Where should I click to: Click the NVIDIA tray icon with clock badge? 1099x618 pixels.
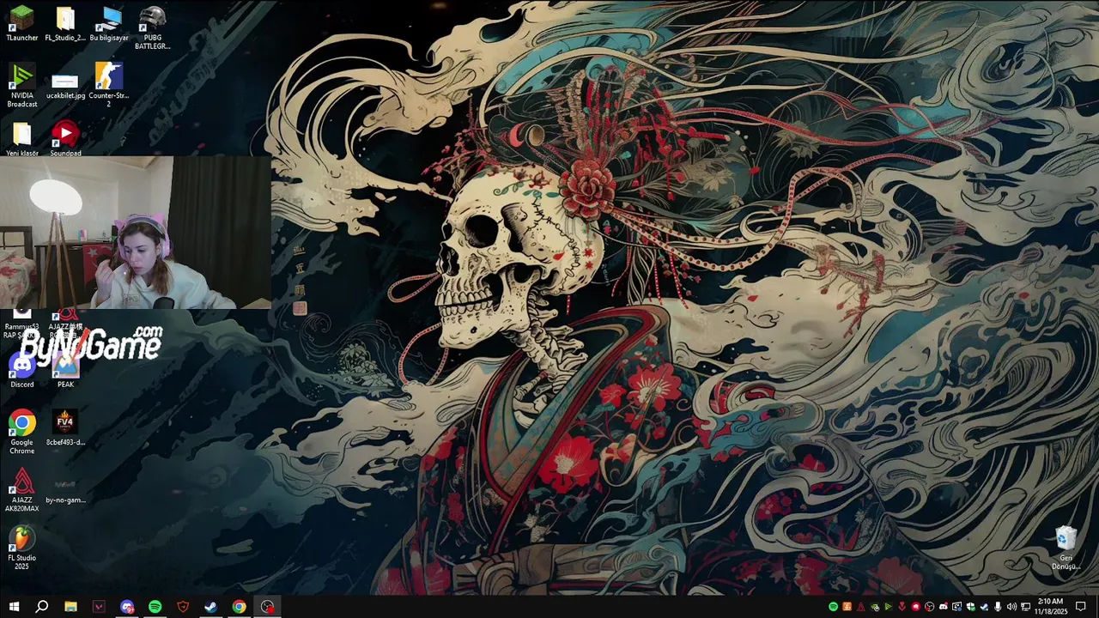pos(875,607)
